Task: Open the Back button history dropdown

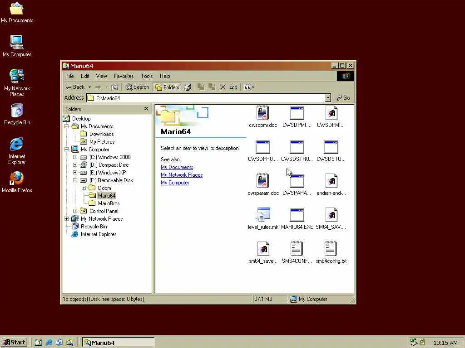Action: 89,87
